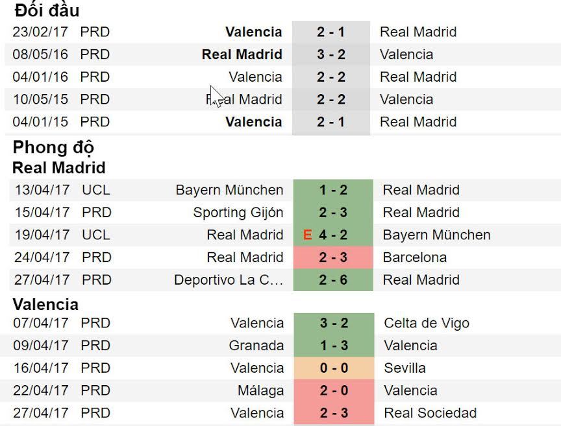Click the 2 - 6 score box
The height and width of the screenshot is (426, 561).
point(333,280)
